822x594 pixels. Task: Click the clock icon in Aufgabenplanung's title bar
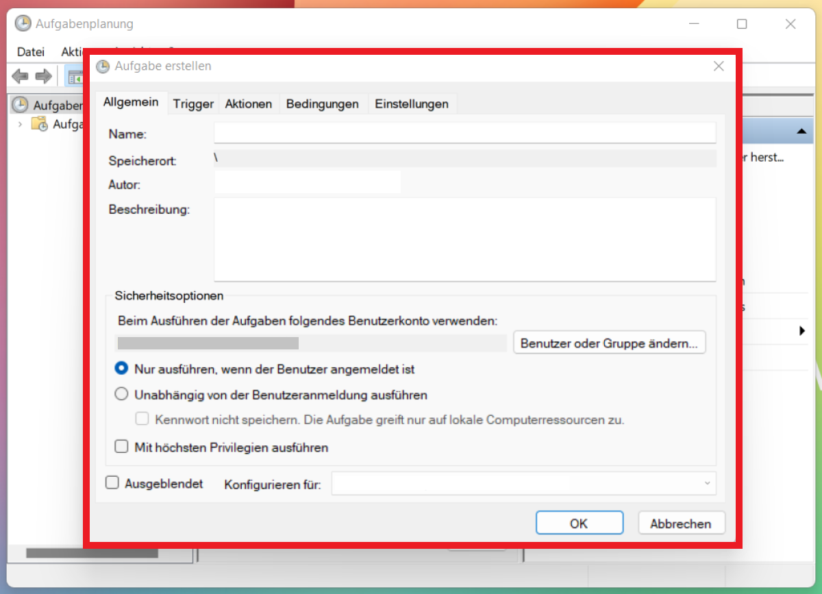coord(23,24)
